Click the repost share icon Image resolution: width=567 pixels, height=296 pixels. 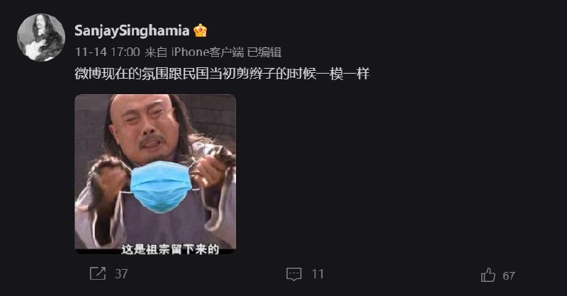pos(98,273)
